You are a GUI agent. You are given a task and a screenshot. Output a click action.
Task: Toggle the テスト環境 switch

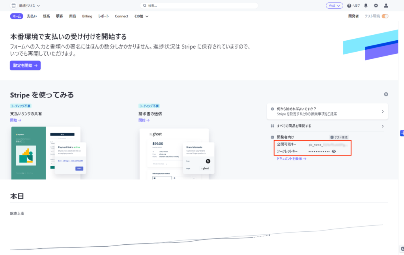385,16
